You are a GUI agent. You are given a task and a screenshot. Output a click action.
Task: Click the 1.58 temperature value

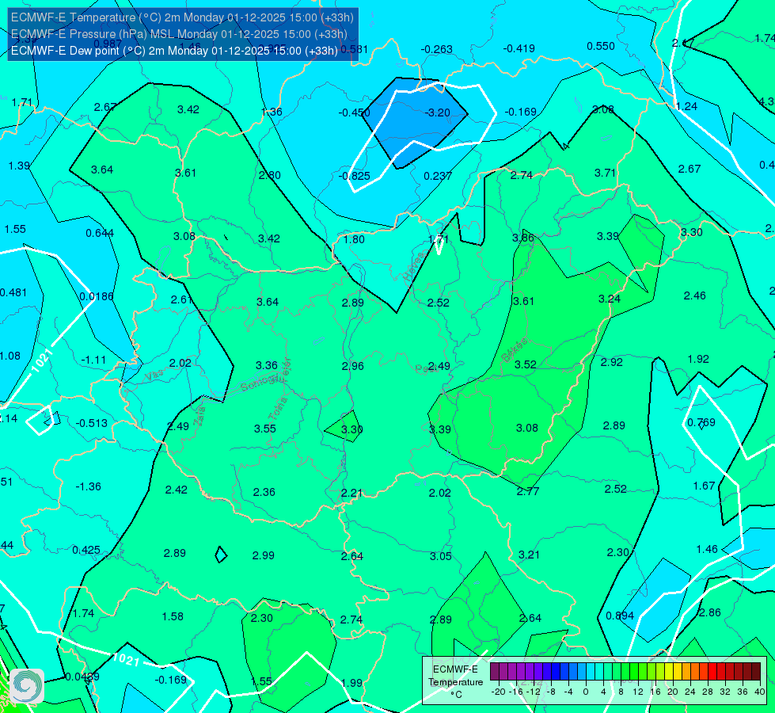point(173,616)
